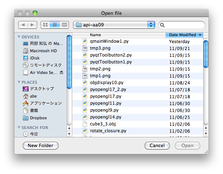Go back with the left arrow button
223x174 pixels.
(x=23, y=25)
